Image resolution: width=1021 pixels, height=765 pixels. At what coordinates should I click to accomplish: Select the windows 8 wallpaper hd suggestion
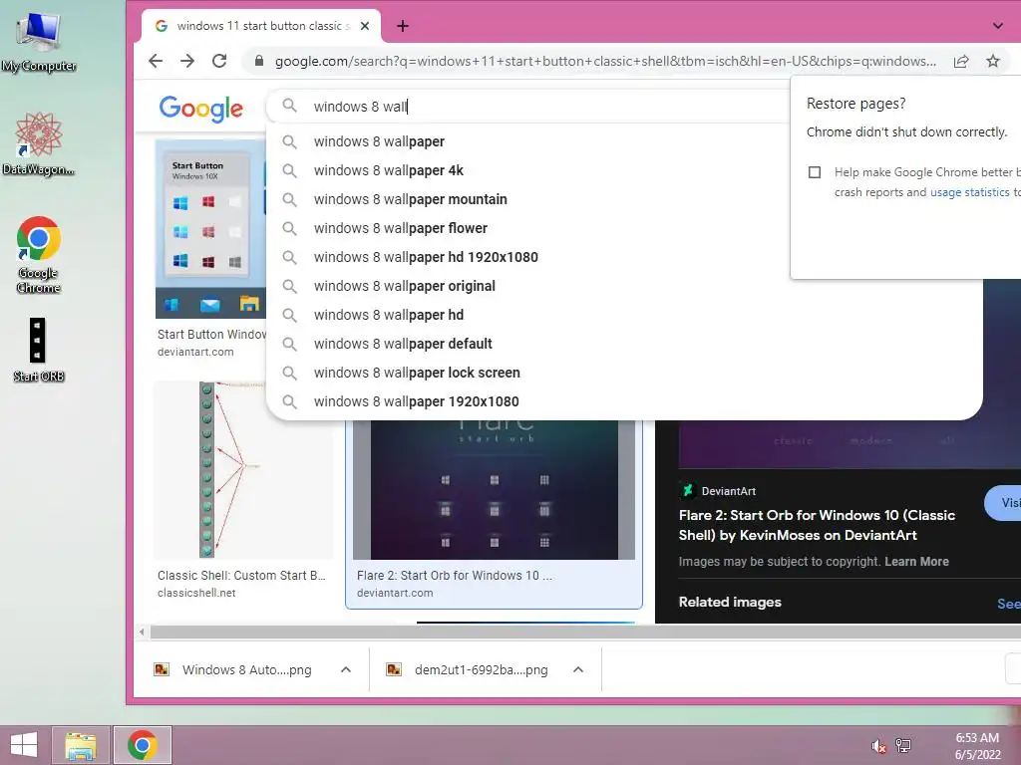pyautogui.click(x=389, y=315)
